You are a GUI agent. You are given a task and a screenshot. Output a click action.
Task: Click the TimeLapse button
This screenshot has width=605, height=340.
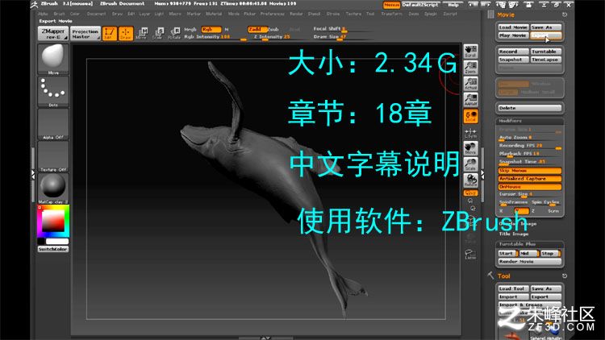545,60
